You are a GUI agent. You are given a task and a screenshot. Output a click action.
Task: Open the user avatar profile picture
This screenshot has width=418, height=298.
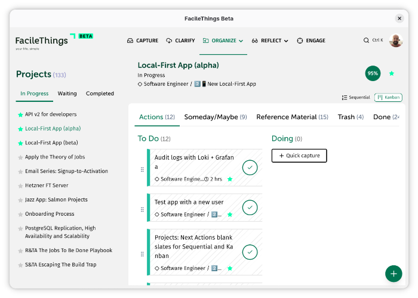coord(396,41)
